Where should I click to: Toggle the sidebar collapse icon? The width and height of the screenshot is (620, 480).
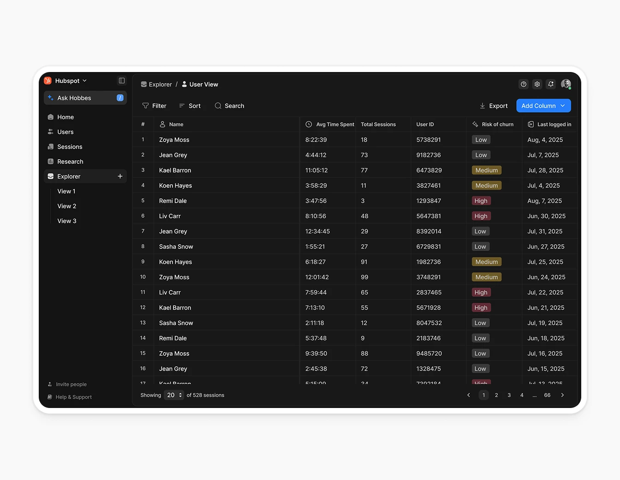[121, 80]
